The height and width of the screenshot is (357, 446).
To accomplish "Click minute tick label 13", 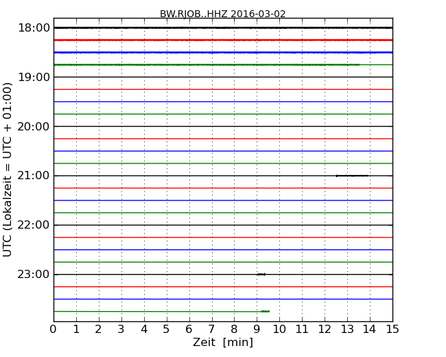I will pos(347,330).
